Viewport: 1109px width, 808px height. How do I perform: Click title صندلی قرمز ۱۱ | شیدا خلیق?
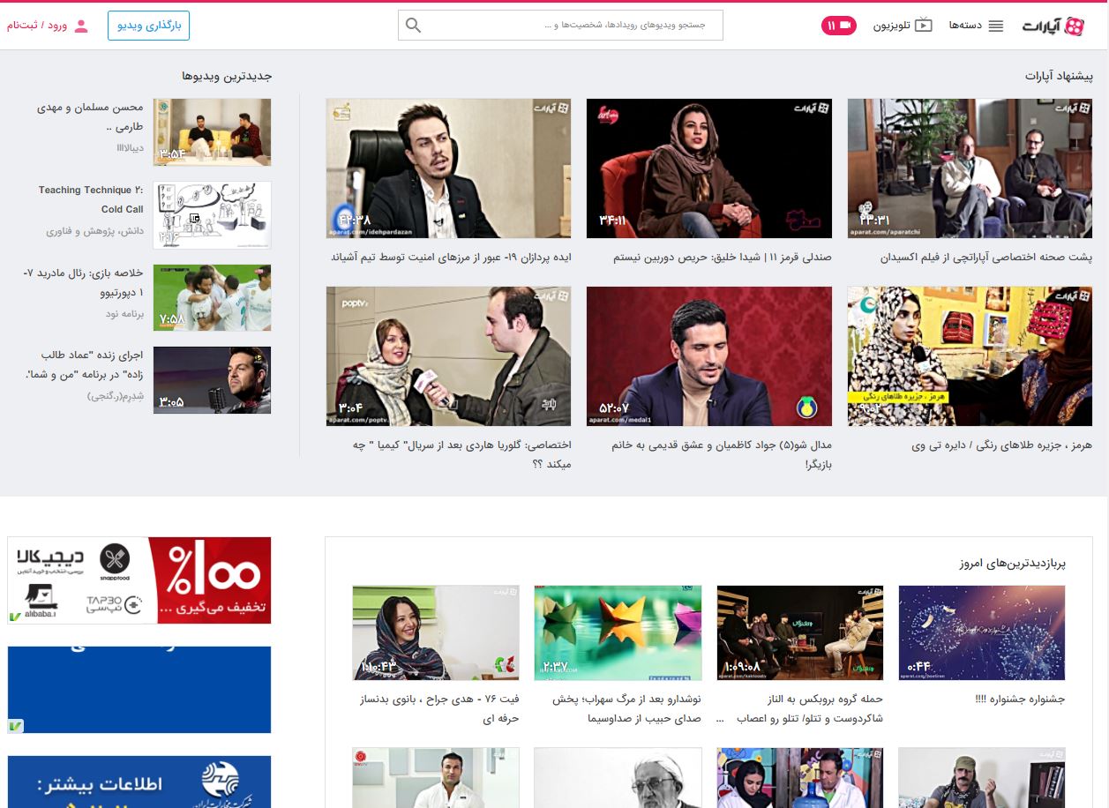tap(723, 258)
